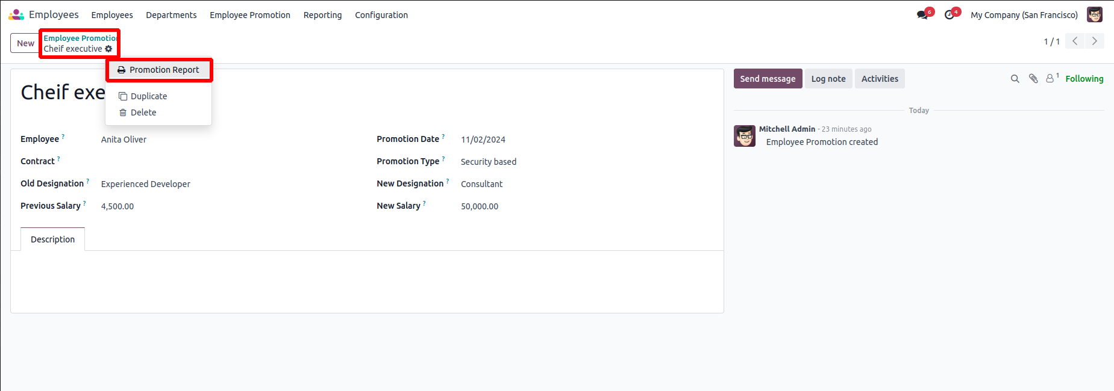
Task: Select the Description tab
Action: (53, 239)
